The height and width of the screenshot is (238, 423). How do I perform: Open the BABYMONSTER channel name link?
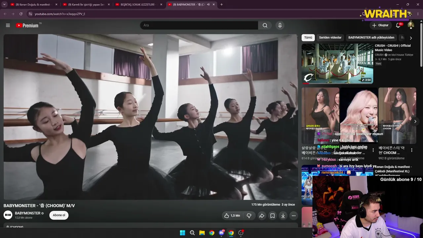[28, 213]
